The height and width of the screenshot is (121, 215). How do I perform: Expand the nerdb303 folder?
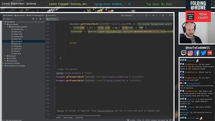[5, 58]
